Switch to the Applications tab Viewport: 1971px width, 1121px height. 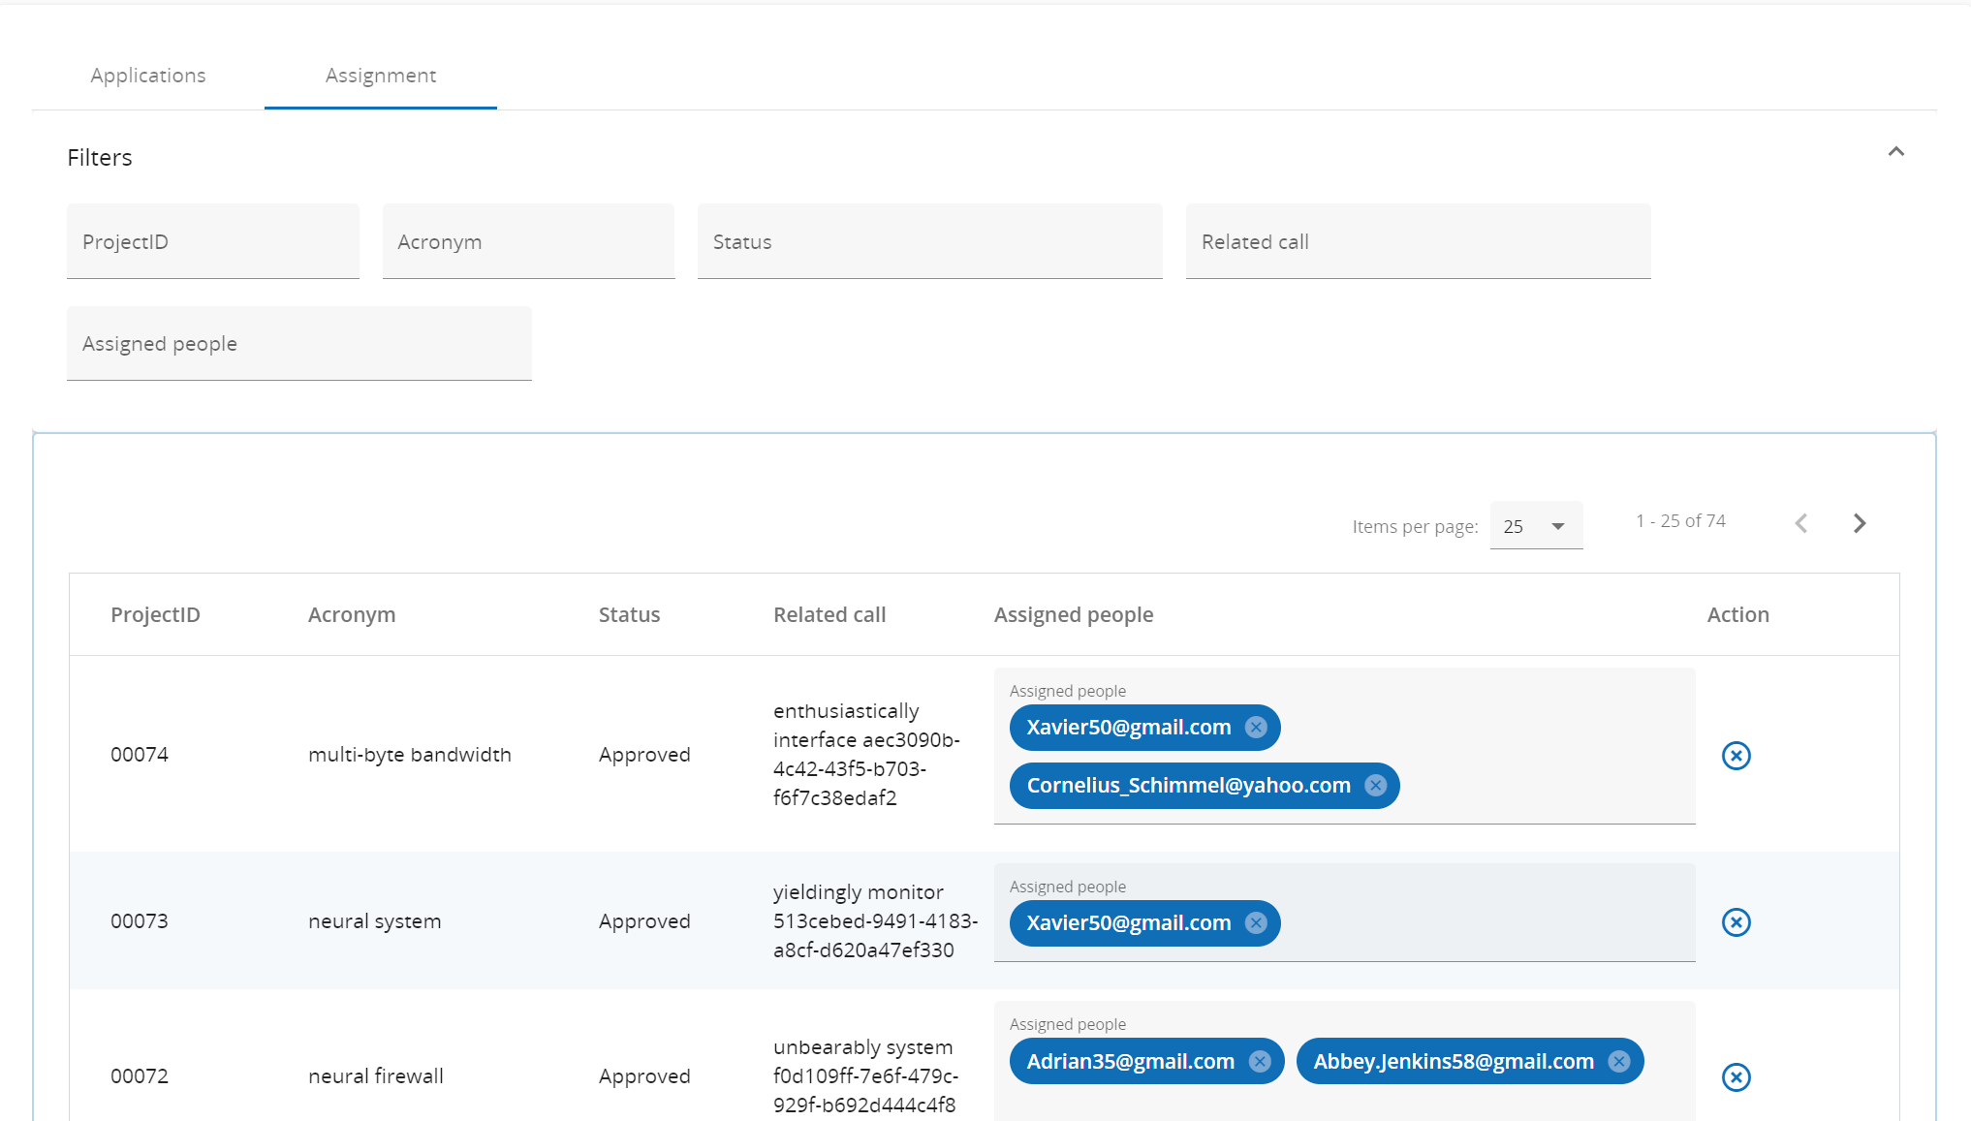pyautogui.click(x=148, y=76)
